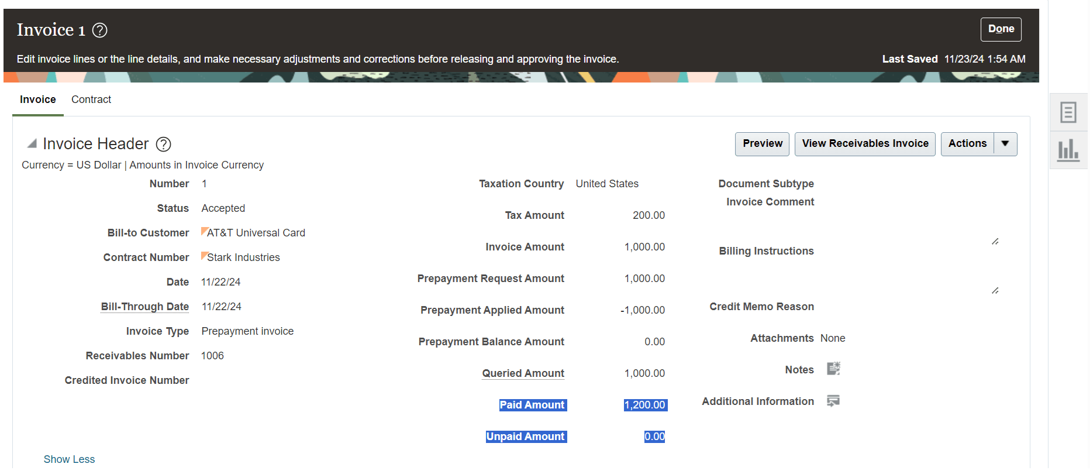The height and width of the screenshot is (474, 1090).
Task: Open help icon next to Invoice 1 title
Action: (100, 30)
